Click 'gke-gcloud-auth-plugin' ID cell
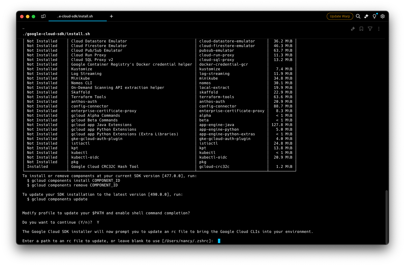Viewport: 405px width, 266px height. (225, 139)
